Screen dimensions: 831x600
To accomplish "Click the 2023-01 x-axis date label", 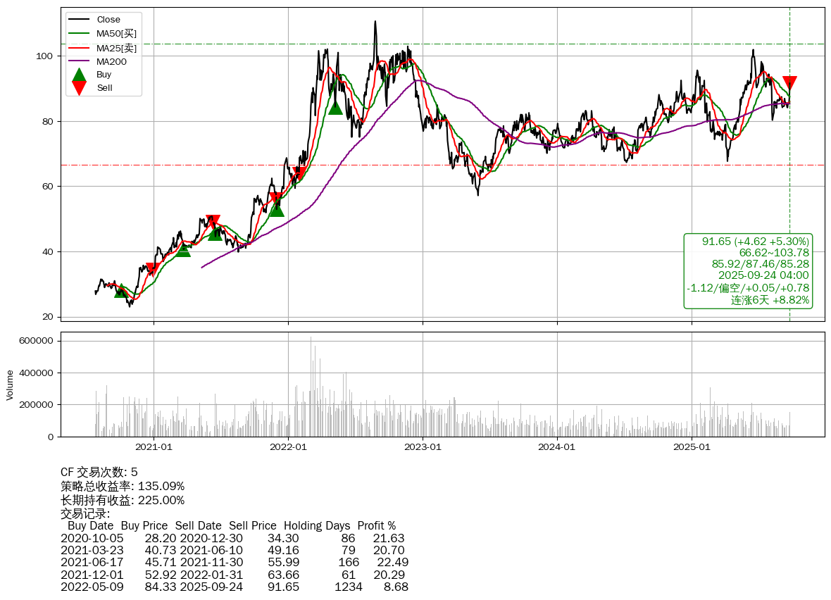I will point(423,446).
